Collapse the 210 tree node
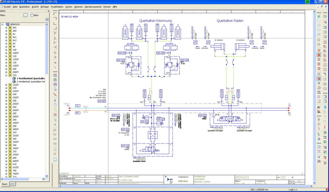The width and height of the screenshot is (329, 192). (6, 75)
